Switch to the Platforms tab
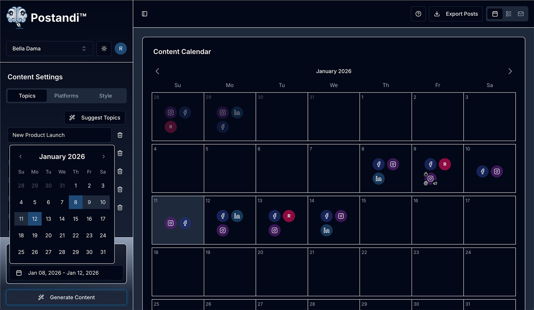 (x=66, y=96)
